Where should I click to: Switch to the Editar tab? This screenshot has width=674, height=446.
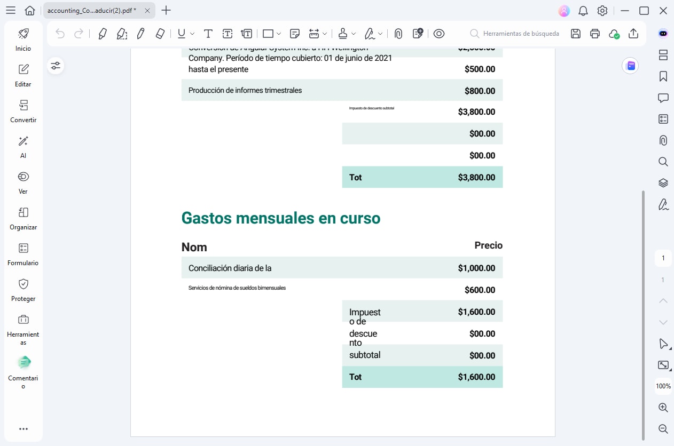23,75
